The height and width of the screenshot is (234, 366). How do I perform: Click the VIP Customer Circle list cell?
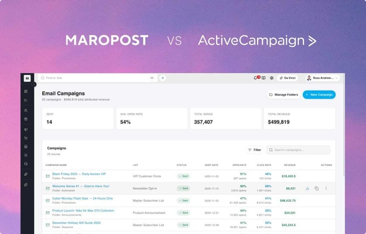147,176
